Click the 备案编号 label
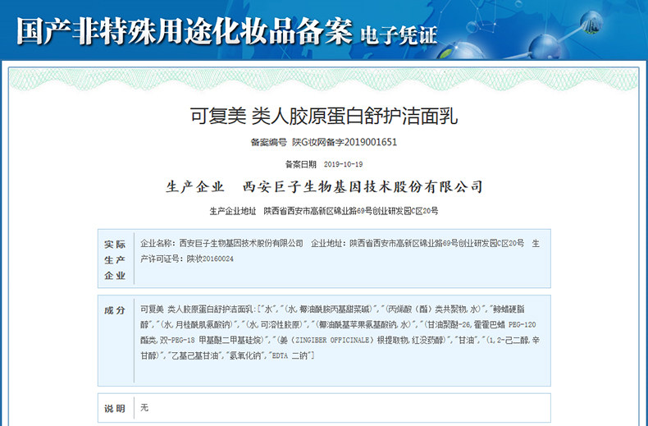Image resolution: width=648 pixels, height=426 pixels. 268,142
